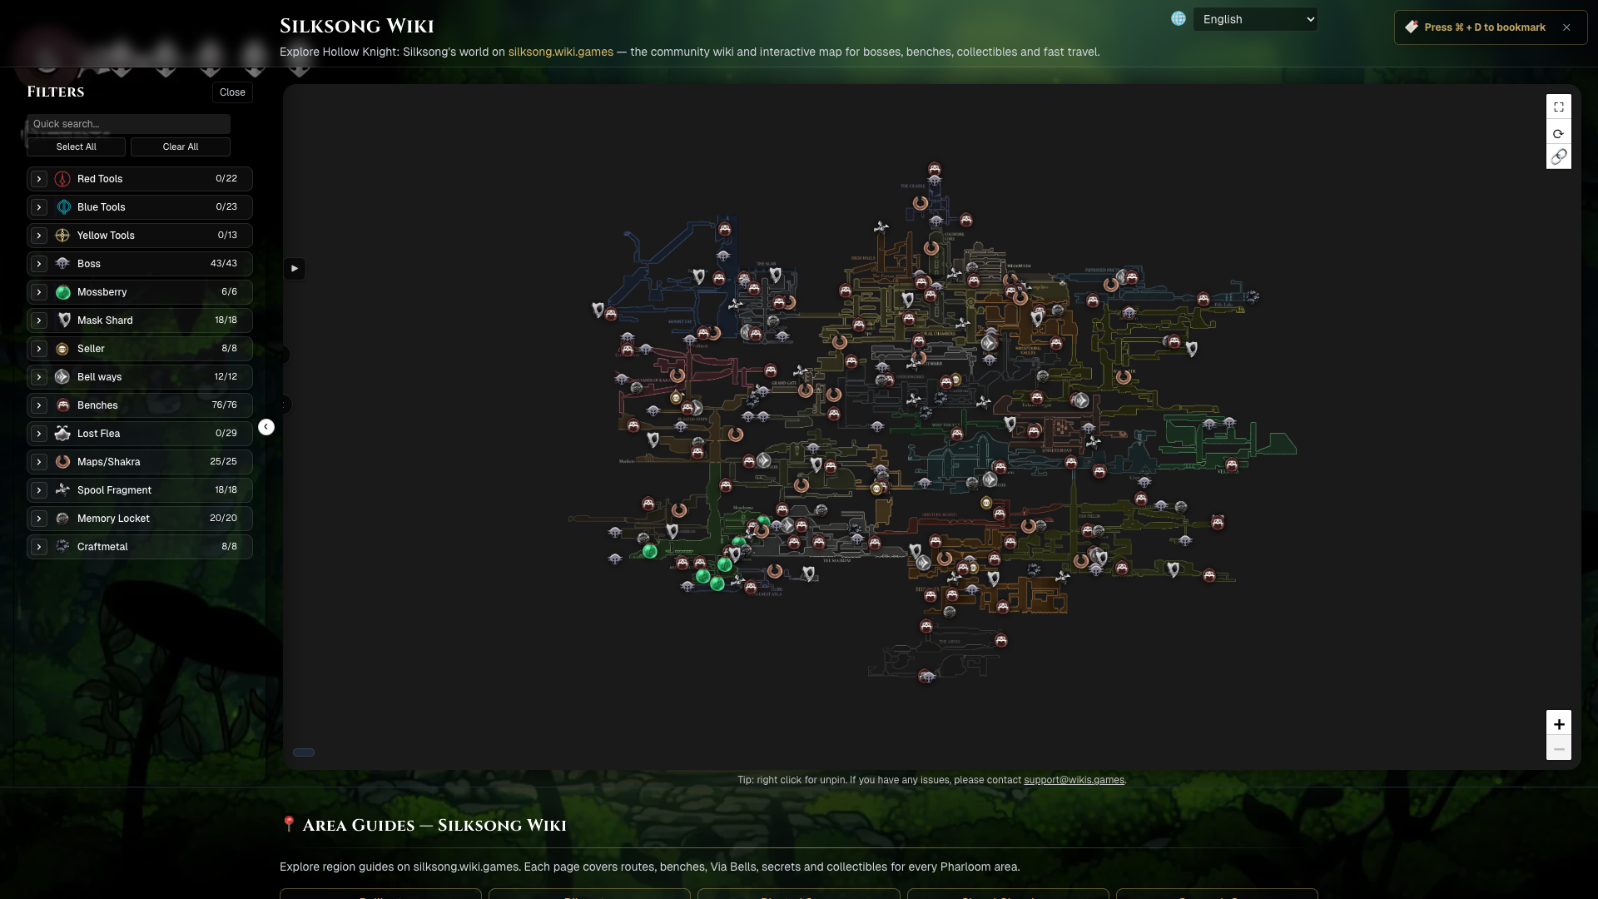The image size is (1598, 899).
Task: Close the Filters panel
Action: tap(232, 92)
